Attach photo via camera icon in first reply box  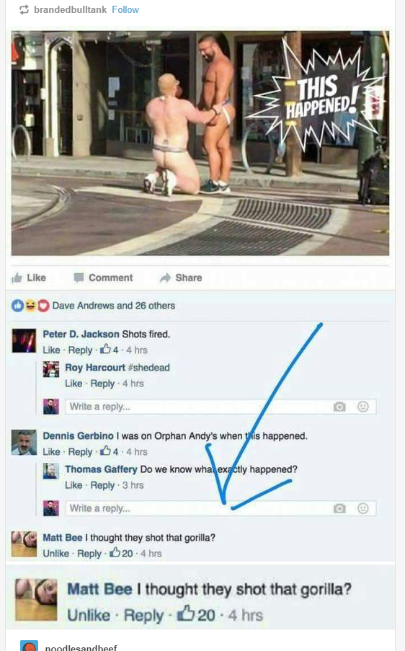tap(339, 407)
